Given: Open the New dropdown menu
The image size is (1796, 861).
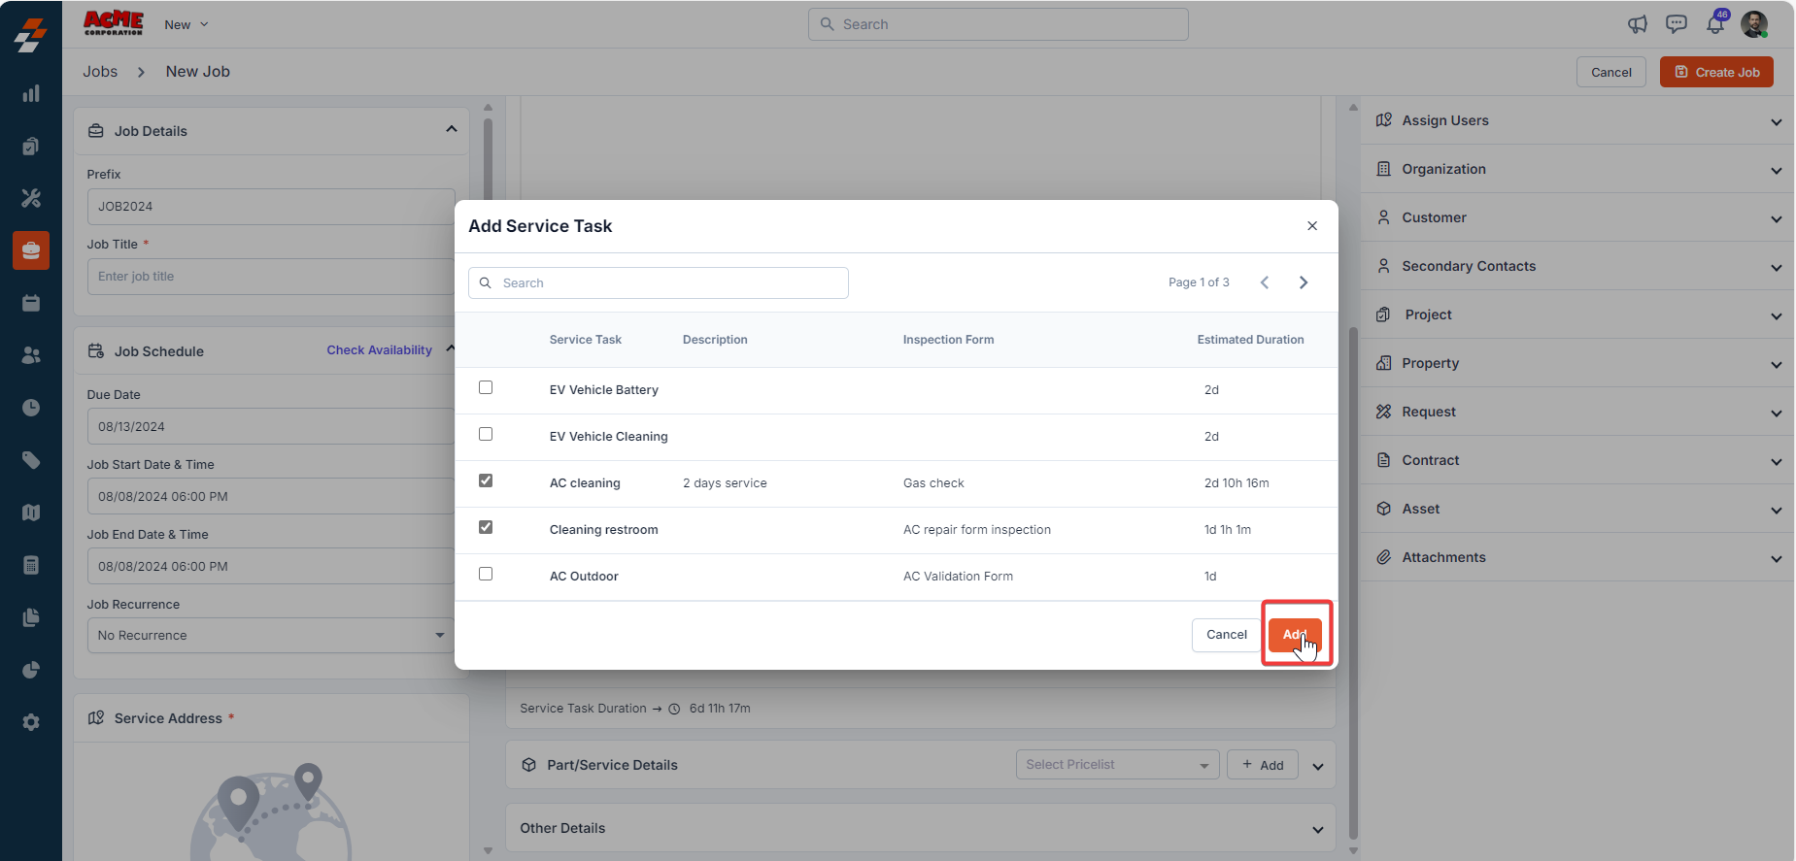Looking at the screenshot, I should click(x=186, y=24).
